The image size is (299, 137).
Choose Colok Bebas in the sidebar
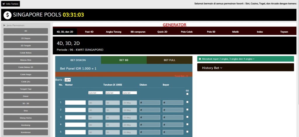coord(26,53)
